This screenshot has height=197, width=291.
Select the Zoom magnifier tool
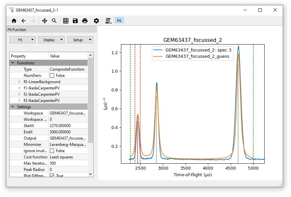(54, 21)
